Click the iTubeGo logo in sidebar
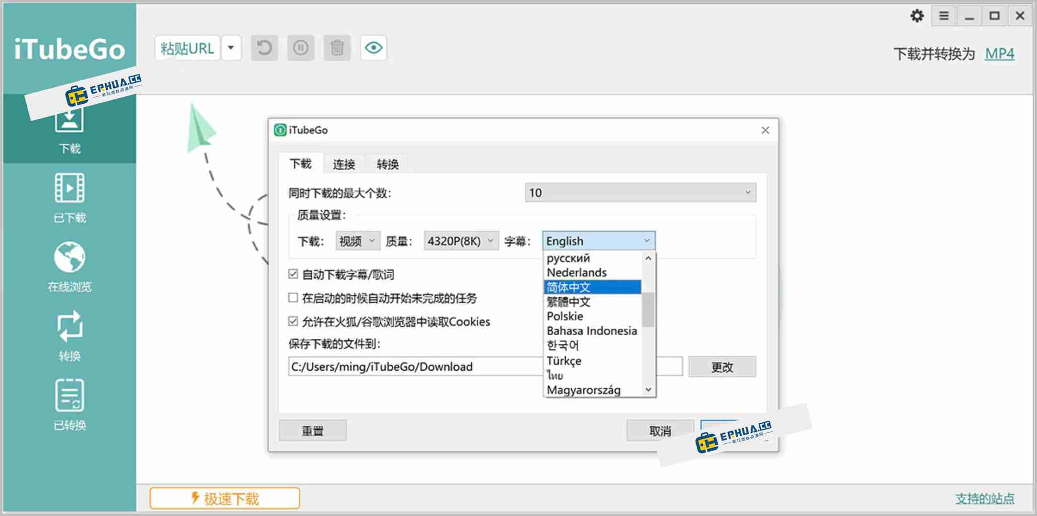The width and height of the screenshot is (1037, 516). tap(69, 50)
